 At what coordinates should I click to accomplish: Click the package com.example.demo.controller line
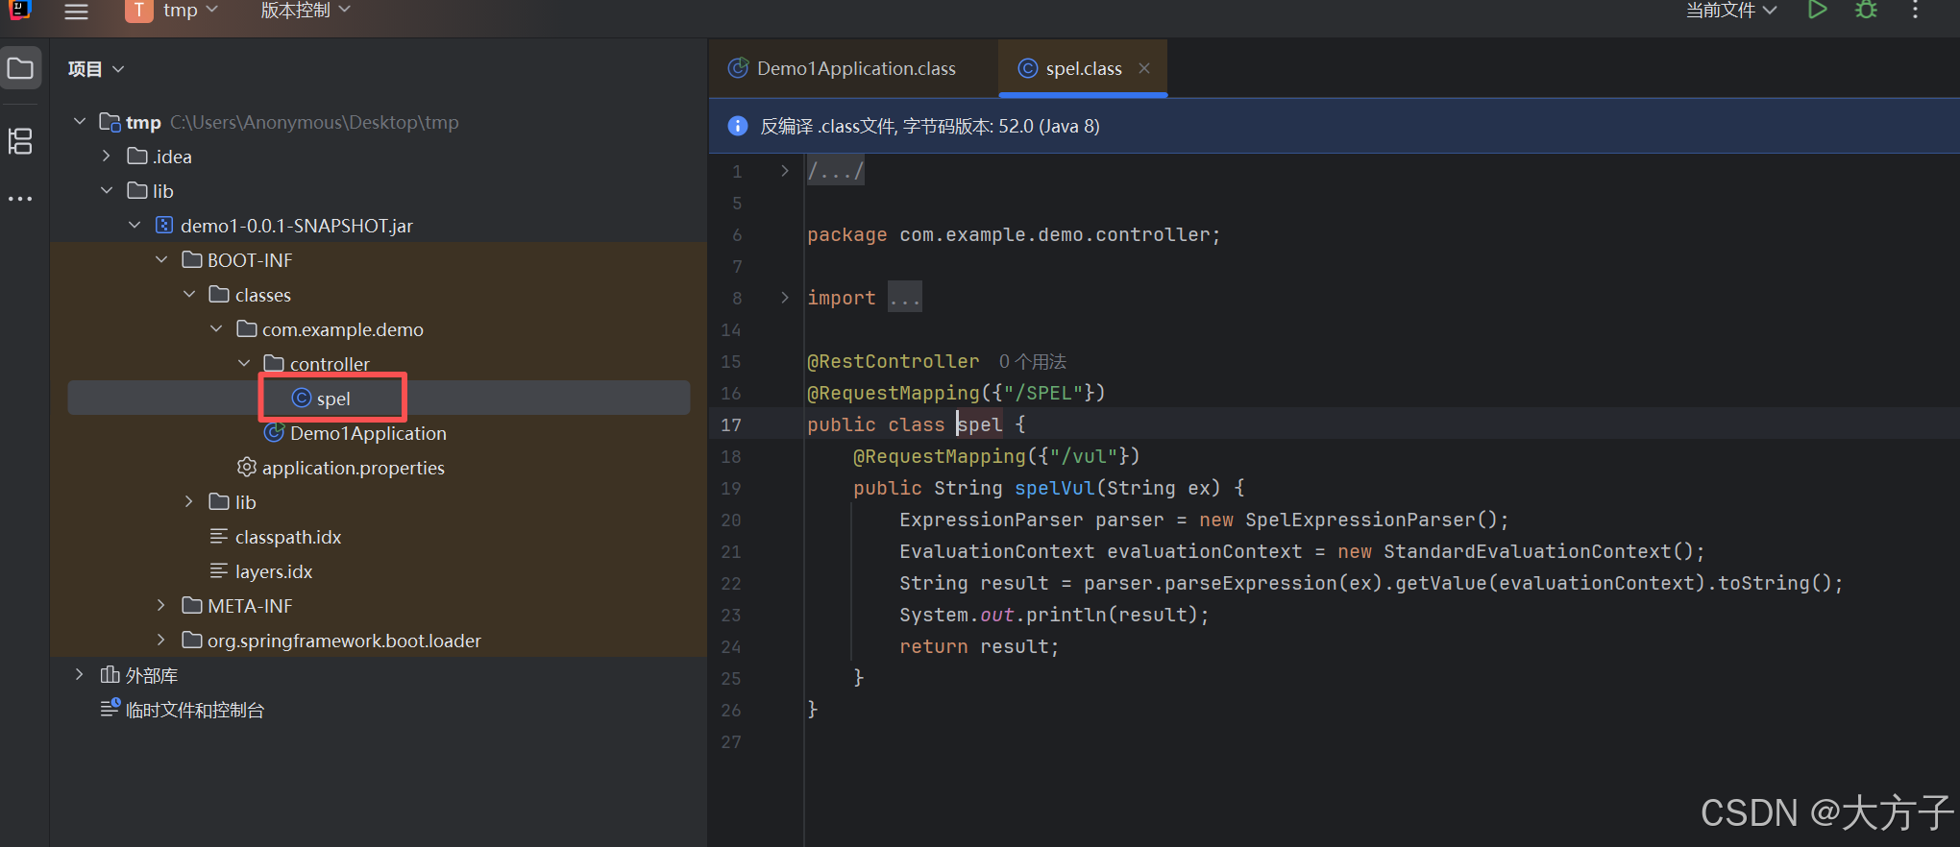click(1014, 234)
